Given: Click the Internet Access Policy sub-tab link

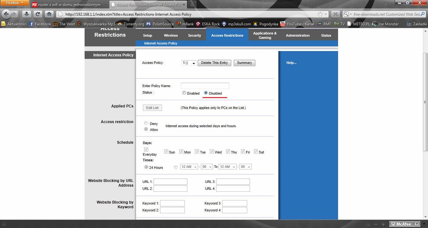Looking at the screenshot, I should [x=161, y=43].
